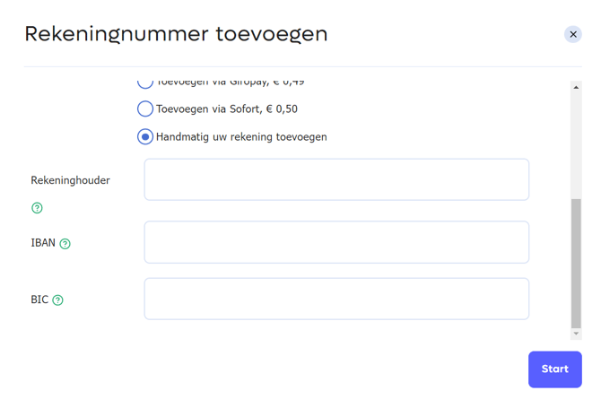Show the help tooltip next to IBAN
601x408 pixels.
[65, 244]
